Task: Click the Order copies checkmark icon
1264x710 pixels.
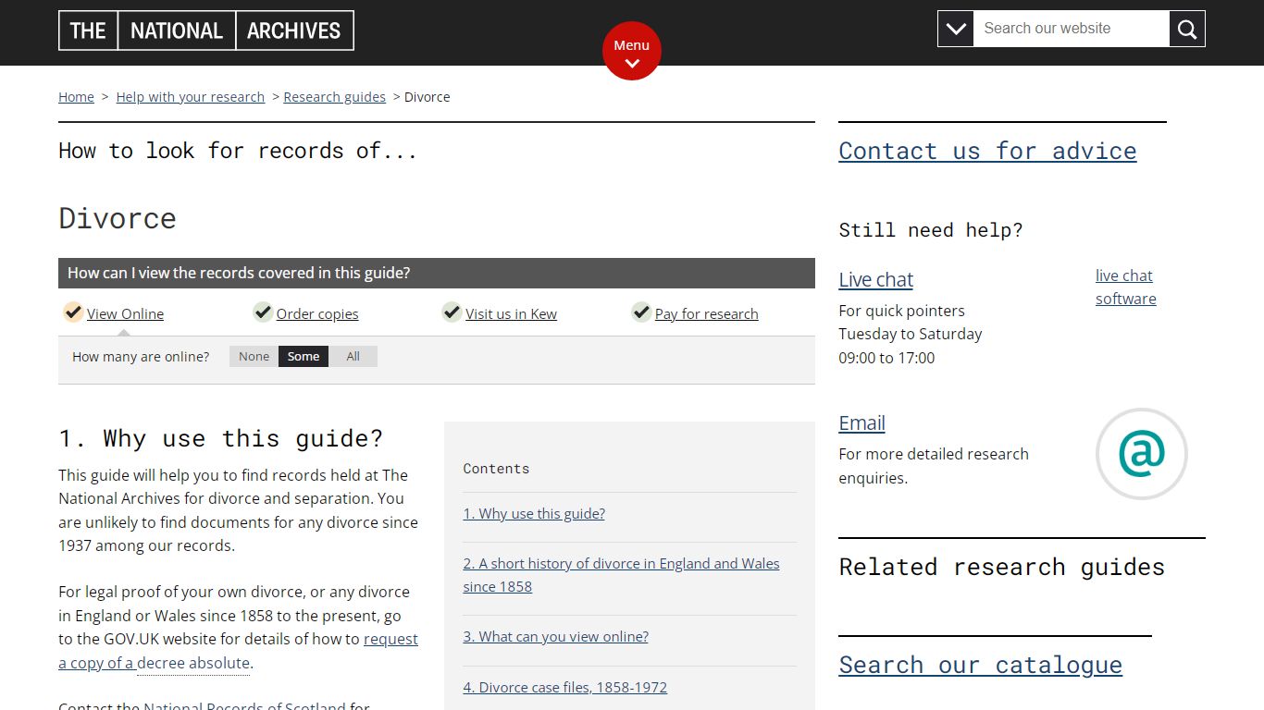Action: pyautogui.click(x=263, y=312)
